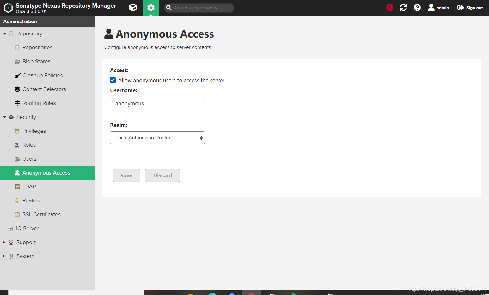Select Anonymous Access menu entry
Screen dimensions: 489x295
tap(47, 173)
